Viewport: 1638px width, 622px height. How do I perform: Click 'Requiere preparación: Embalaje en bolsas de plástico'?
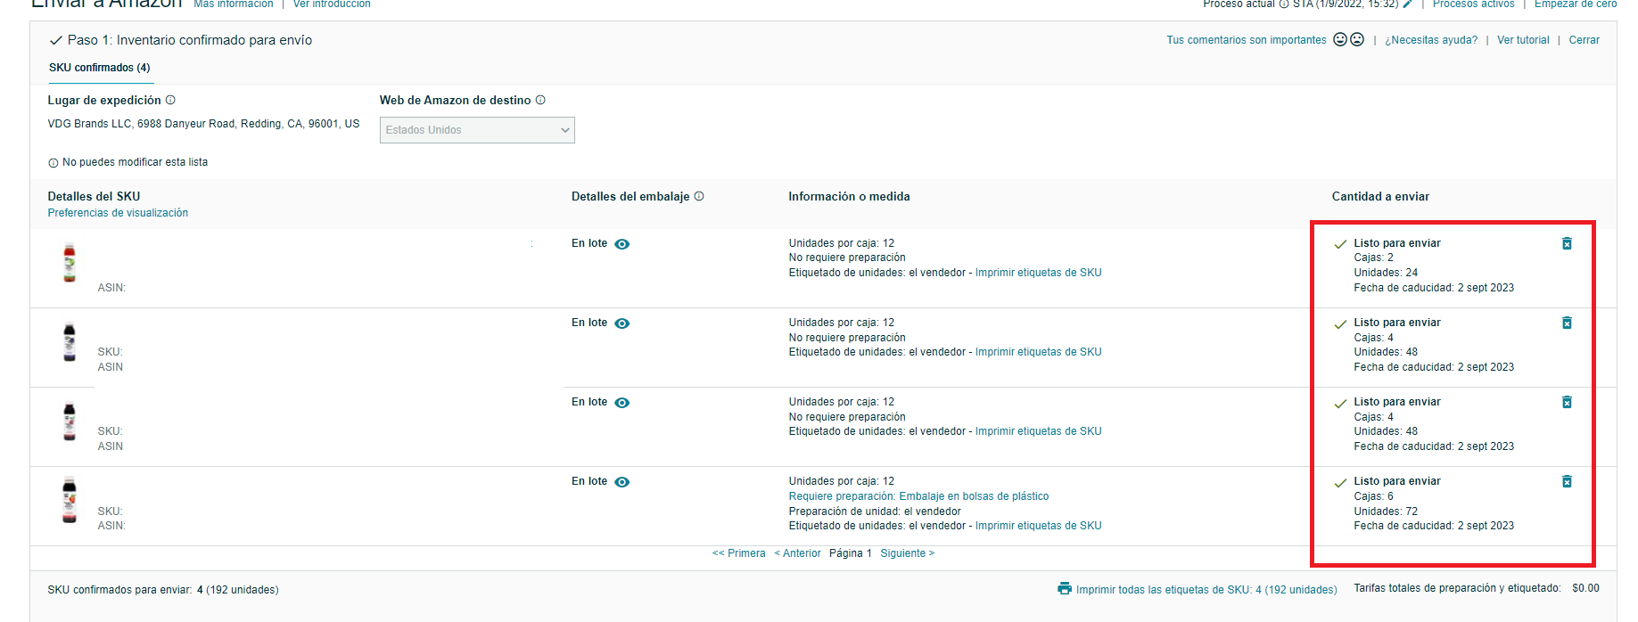pos(918,496)
